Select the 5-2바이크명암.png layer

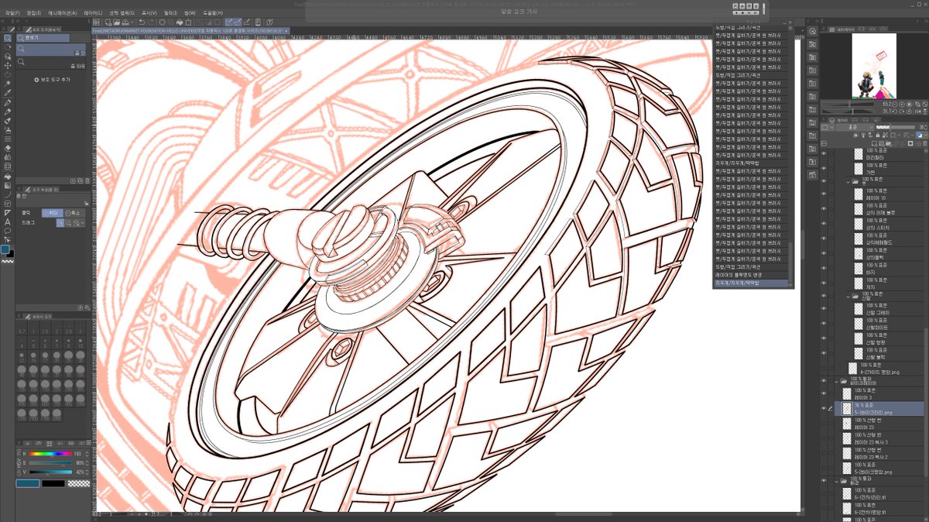click(x=881, y=468)
